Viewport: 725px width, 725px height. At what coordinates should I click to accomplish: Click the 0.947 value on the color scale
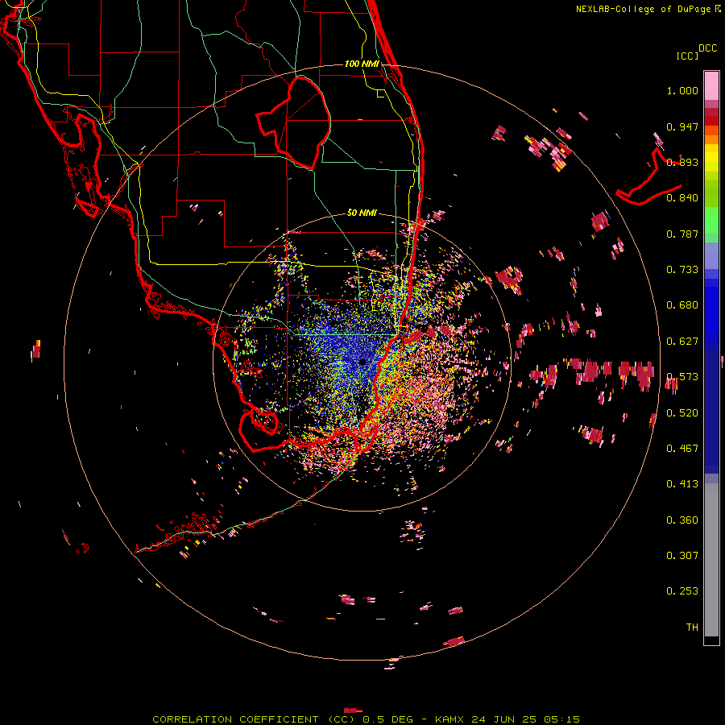coord(682,126)
